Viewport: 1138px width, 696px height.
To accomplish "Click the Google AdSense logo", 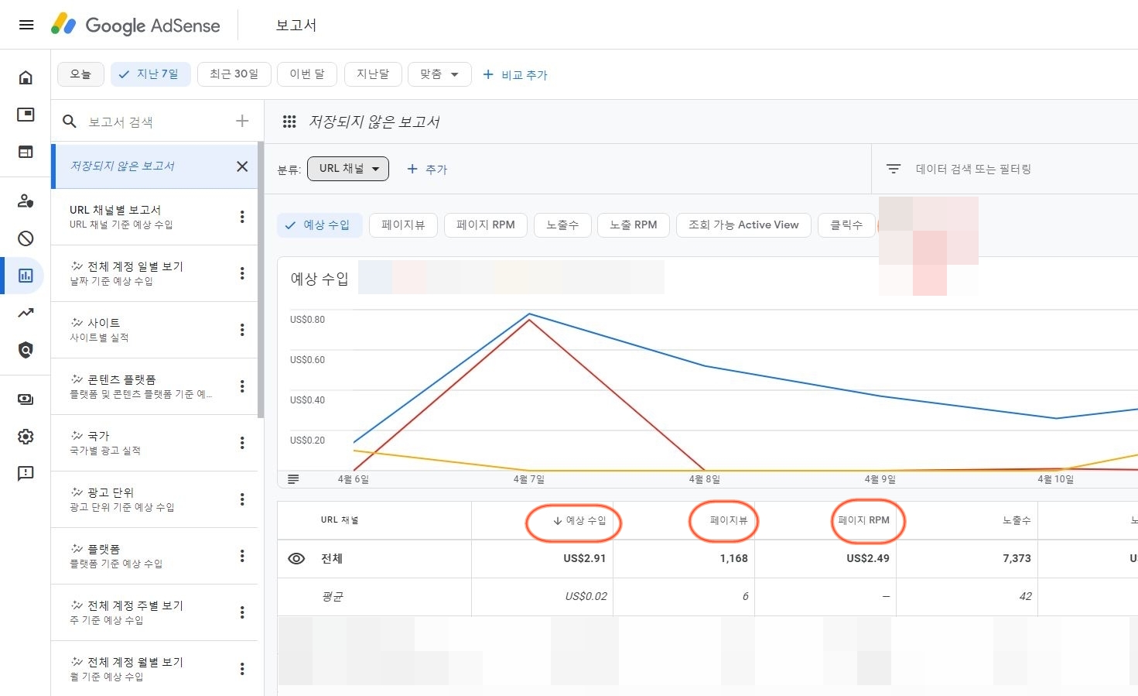I will (135, 25).
